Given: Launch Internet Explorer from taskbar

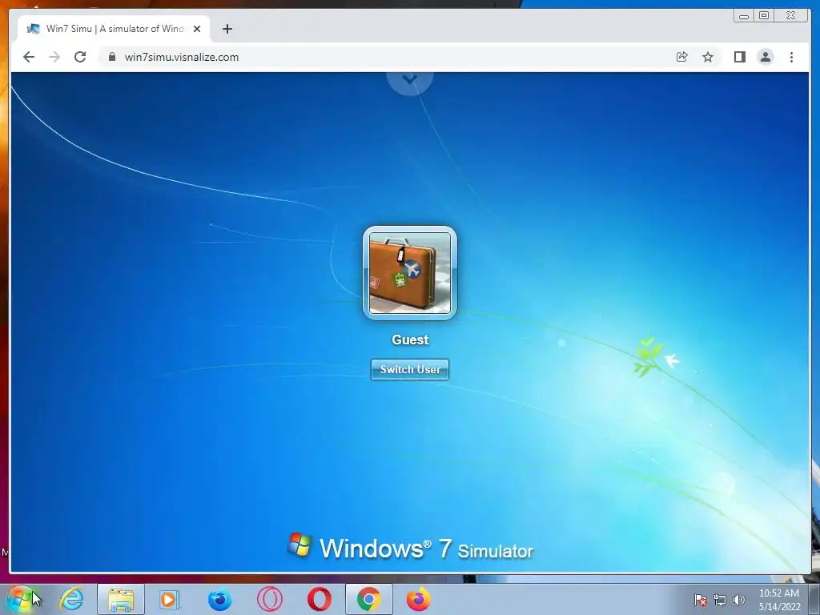Looking at the screenshot, I should pyautogui.click(x=71, y=599).
